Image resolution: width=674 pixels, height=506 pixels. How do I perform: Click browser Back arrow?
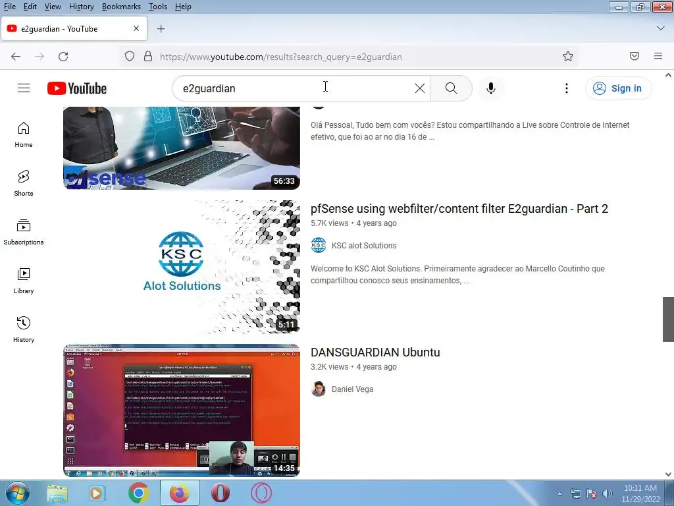tap(16, 57)
